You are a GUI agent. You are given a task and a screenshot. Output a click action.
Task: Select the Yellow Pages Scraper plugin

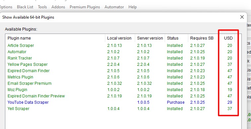point(120,64)
